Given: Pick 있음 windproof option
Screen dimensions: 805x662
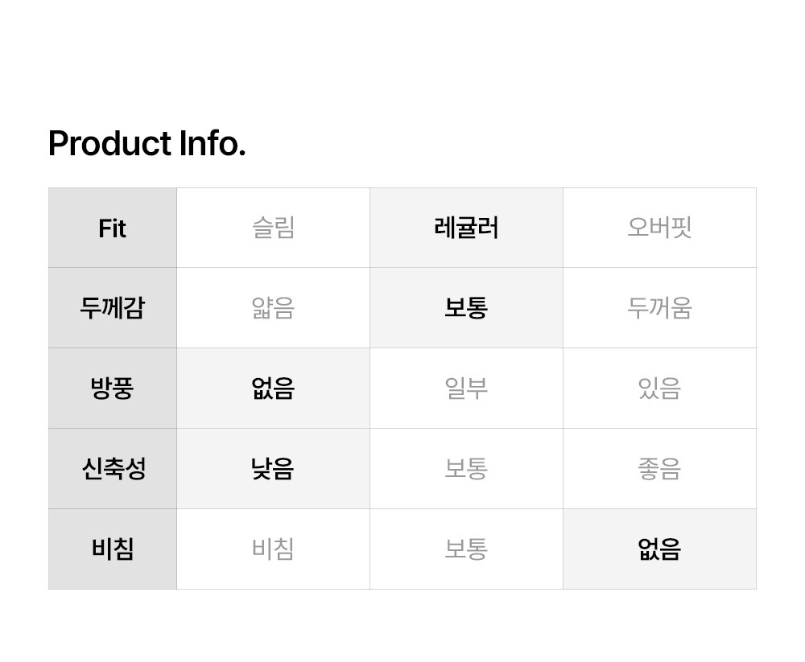Looking at the screenshot, I should 659,389.
